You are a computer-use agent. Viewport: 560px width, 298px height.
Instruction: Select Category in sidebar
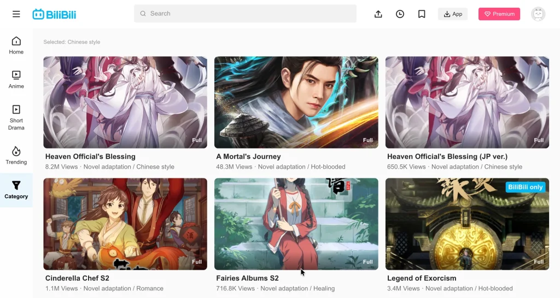pos(16,190)
